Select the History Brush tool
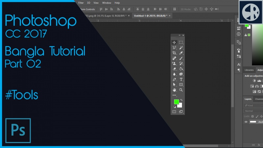The image size is (263, 148). click(181, 63)
